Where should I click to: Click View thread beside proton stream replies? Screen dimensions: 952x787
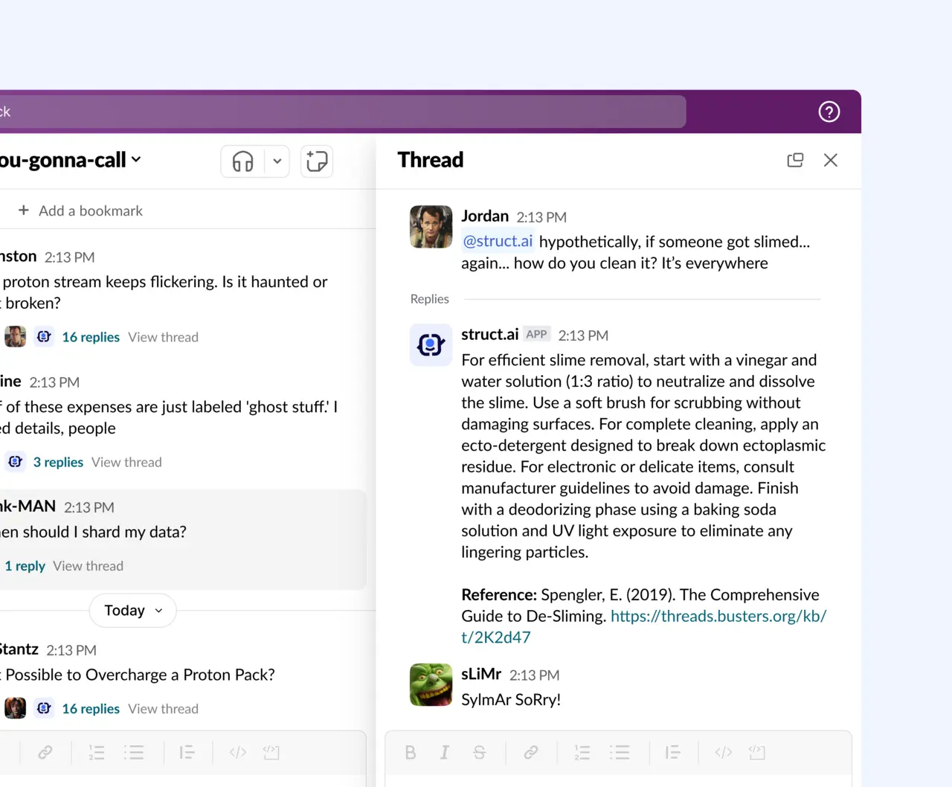click(x=163, y=337)
